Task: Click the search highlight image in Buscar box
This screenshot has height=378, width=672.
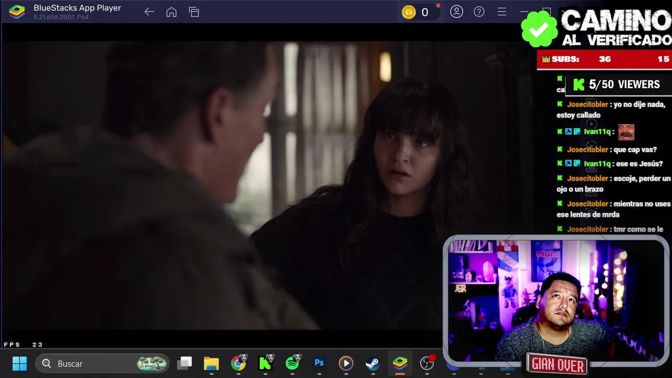Action: tap(152, 363)
